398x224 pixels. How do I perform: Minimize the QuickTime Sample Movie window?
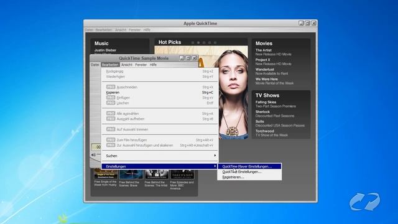[x=182, y=58]
